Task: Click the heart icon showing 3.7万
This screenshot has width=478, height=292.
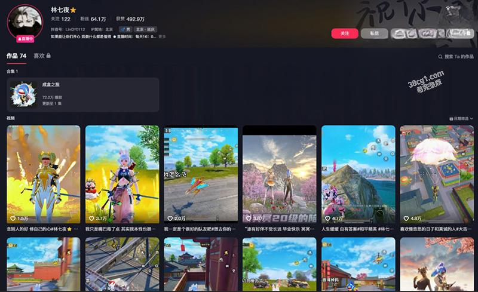Action: 91,219
